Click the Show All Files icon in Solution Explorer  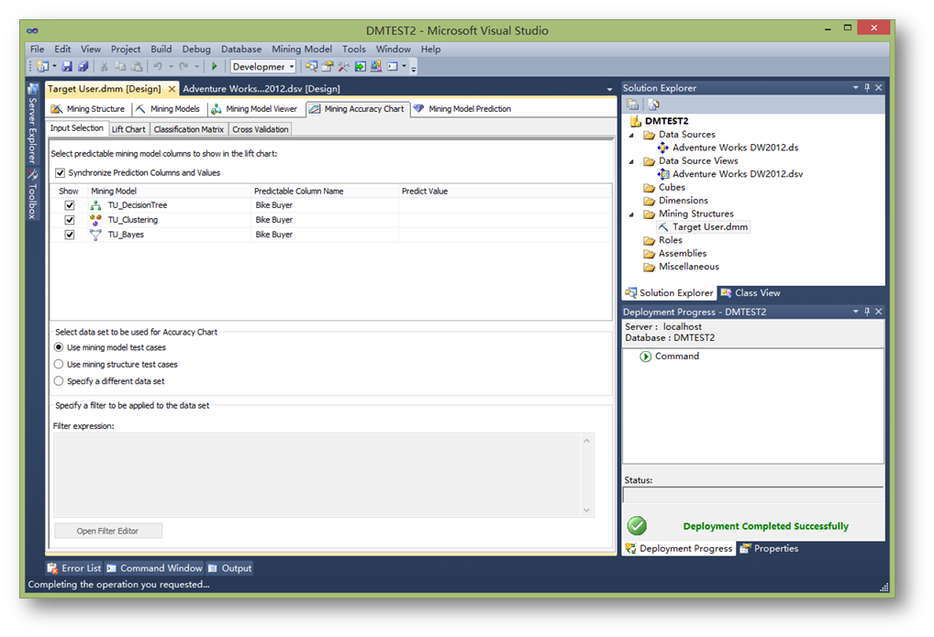(x=653, y=105)
